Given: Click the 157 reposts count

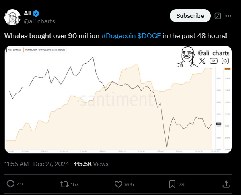Looking at the screenshot, I should (x=74, y=185).
